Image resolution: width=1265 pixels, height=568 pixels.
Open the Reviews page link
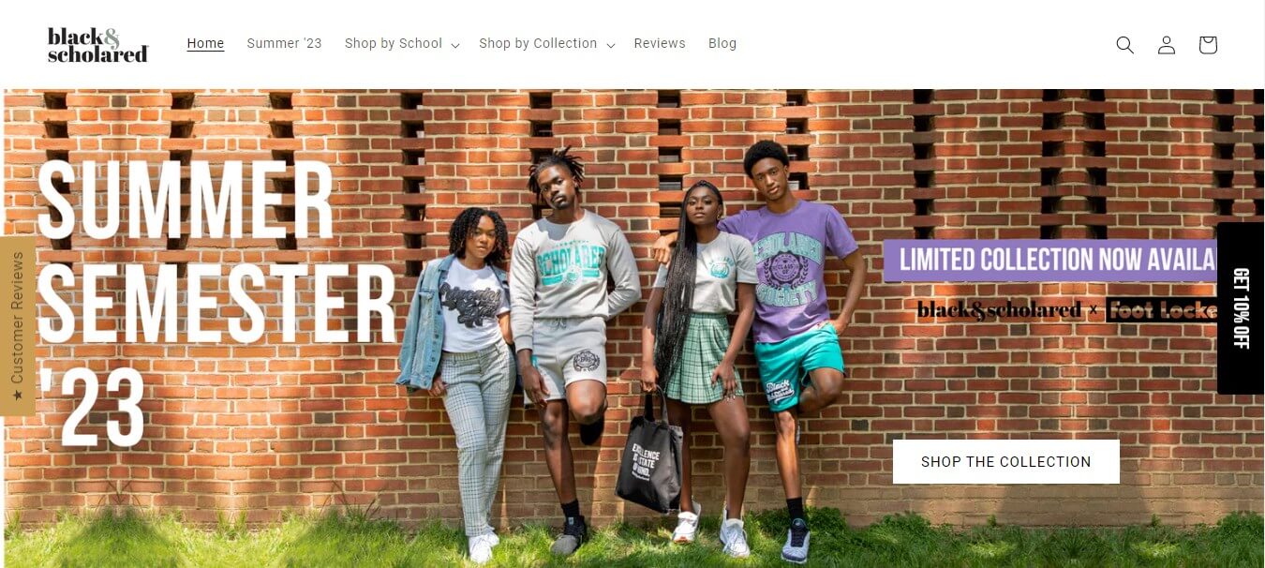point(660,44)
